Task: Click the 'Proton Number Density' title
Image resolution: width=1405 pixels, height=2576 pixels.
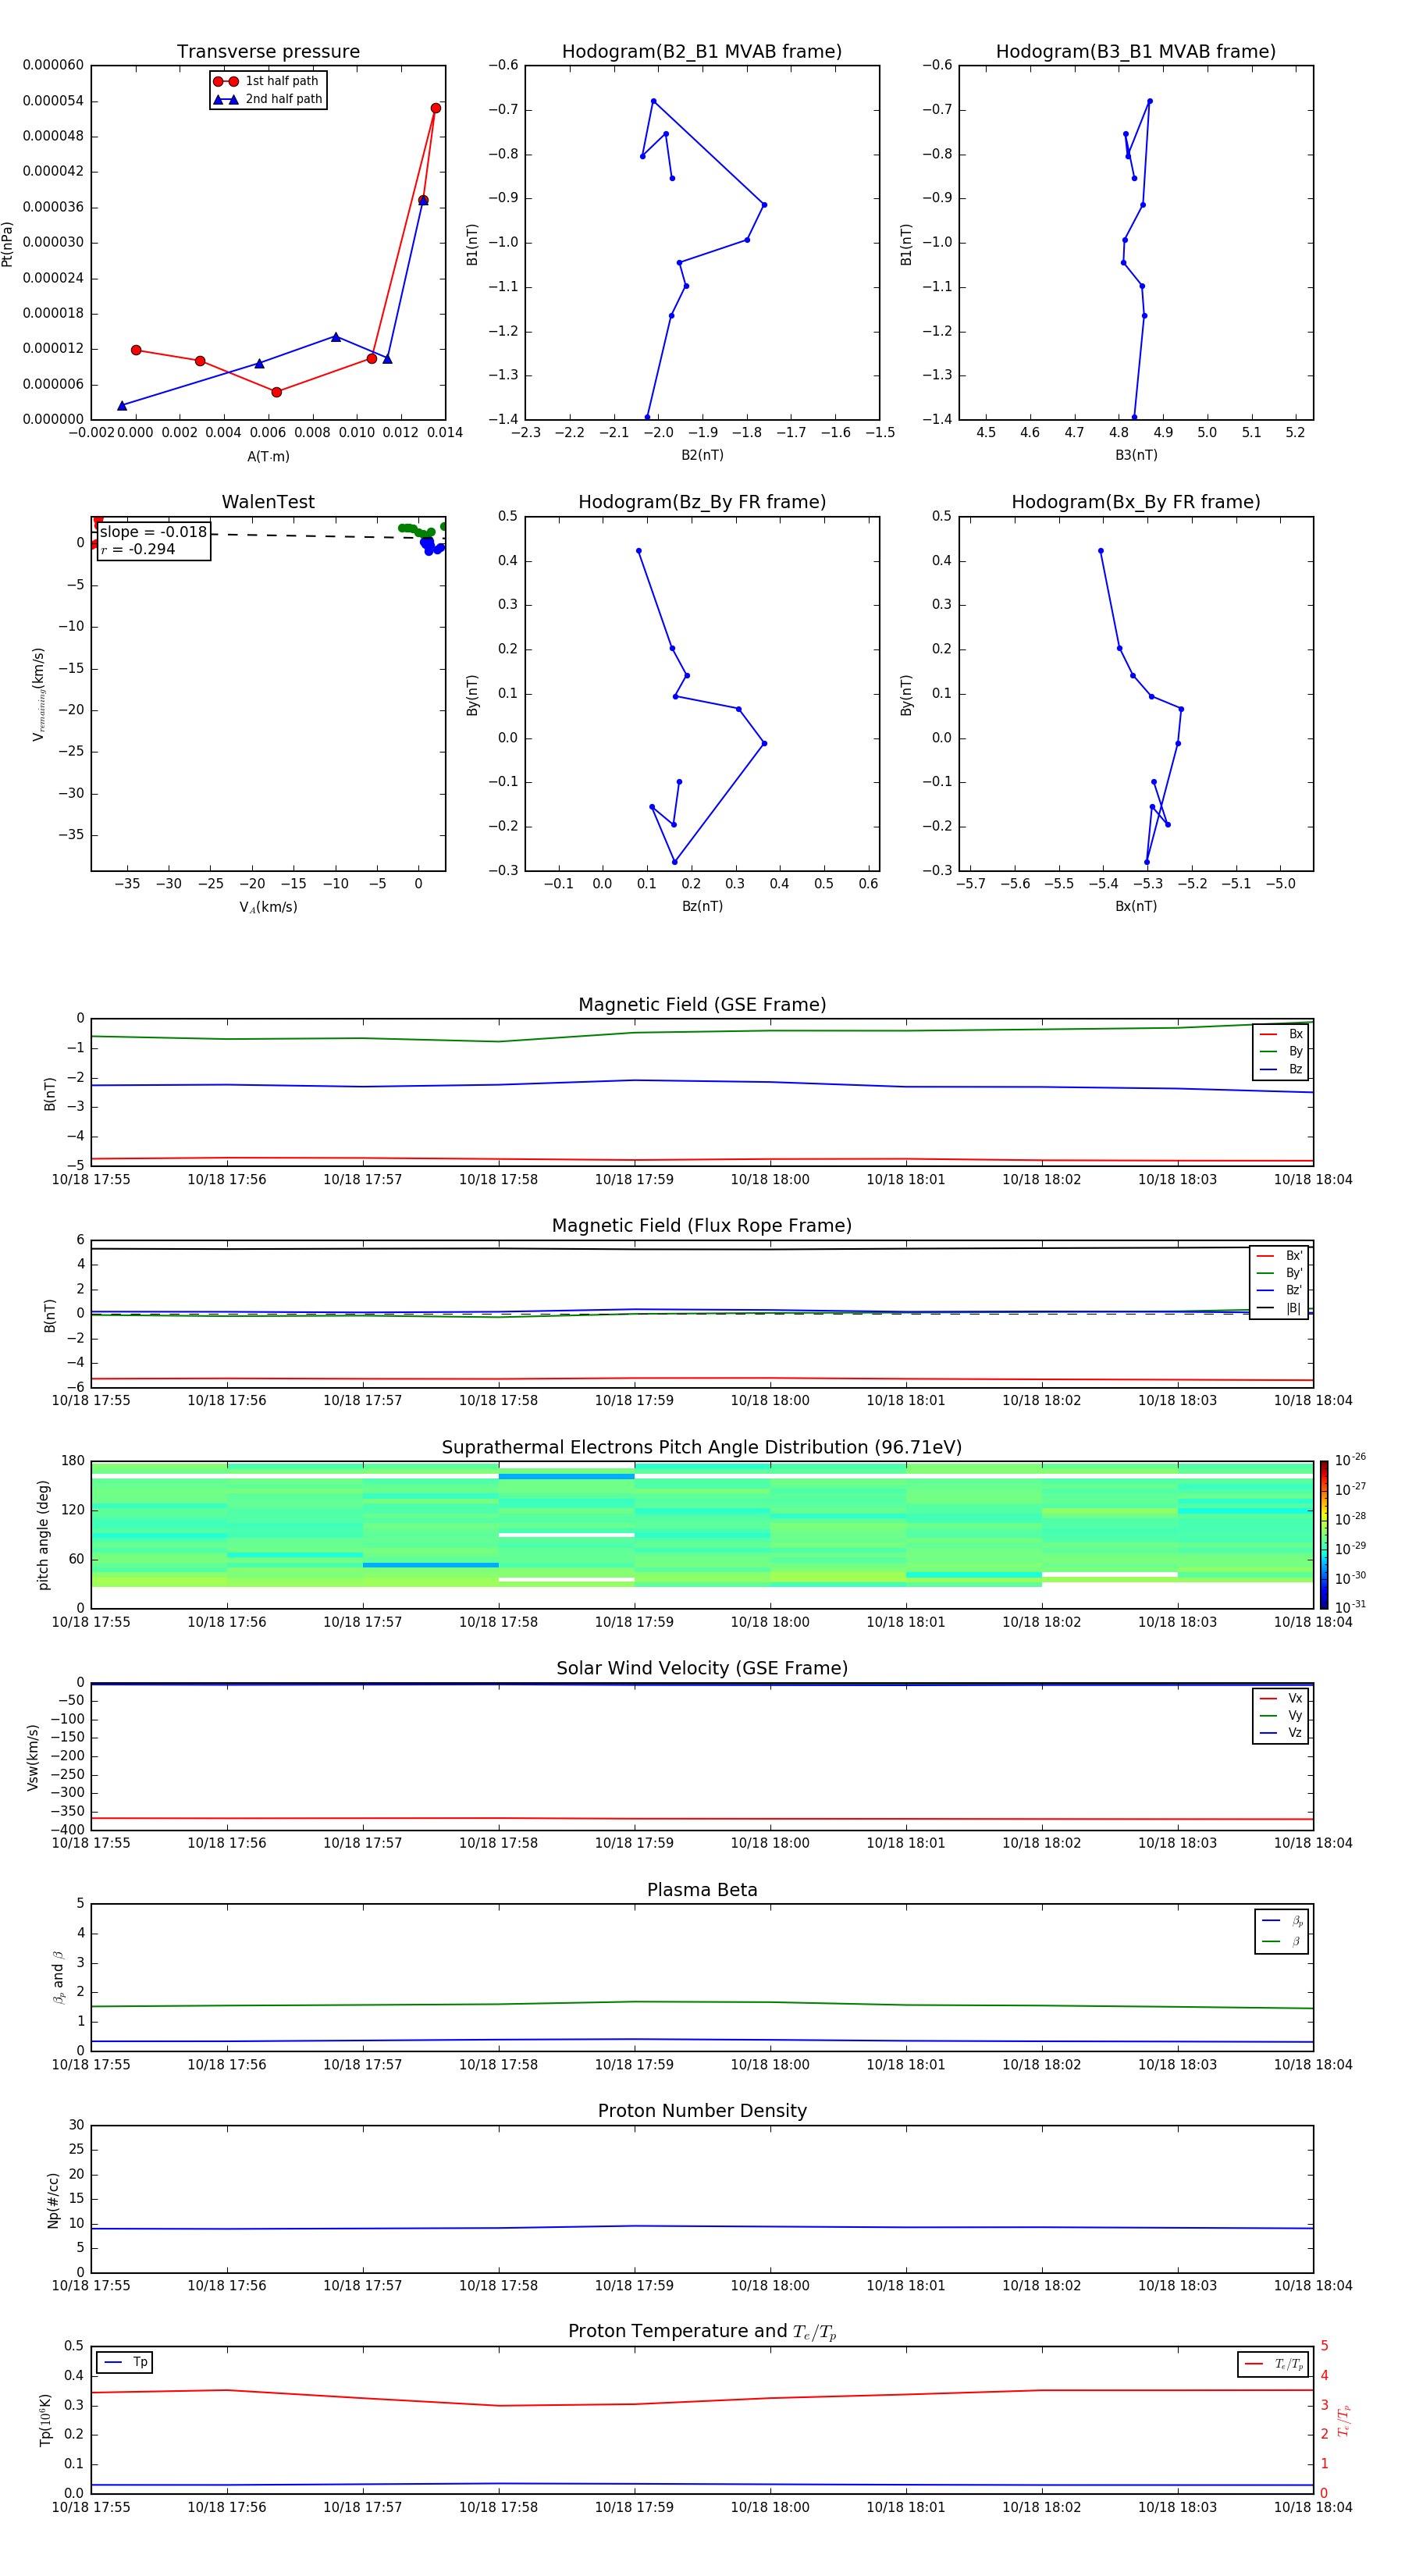Action: point(702,2111)
